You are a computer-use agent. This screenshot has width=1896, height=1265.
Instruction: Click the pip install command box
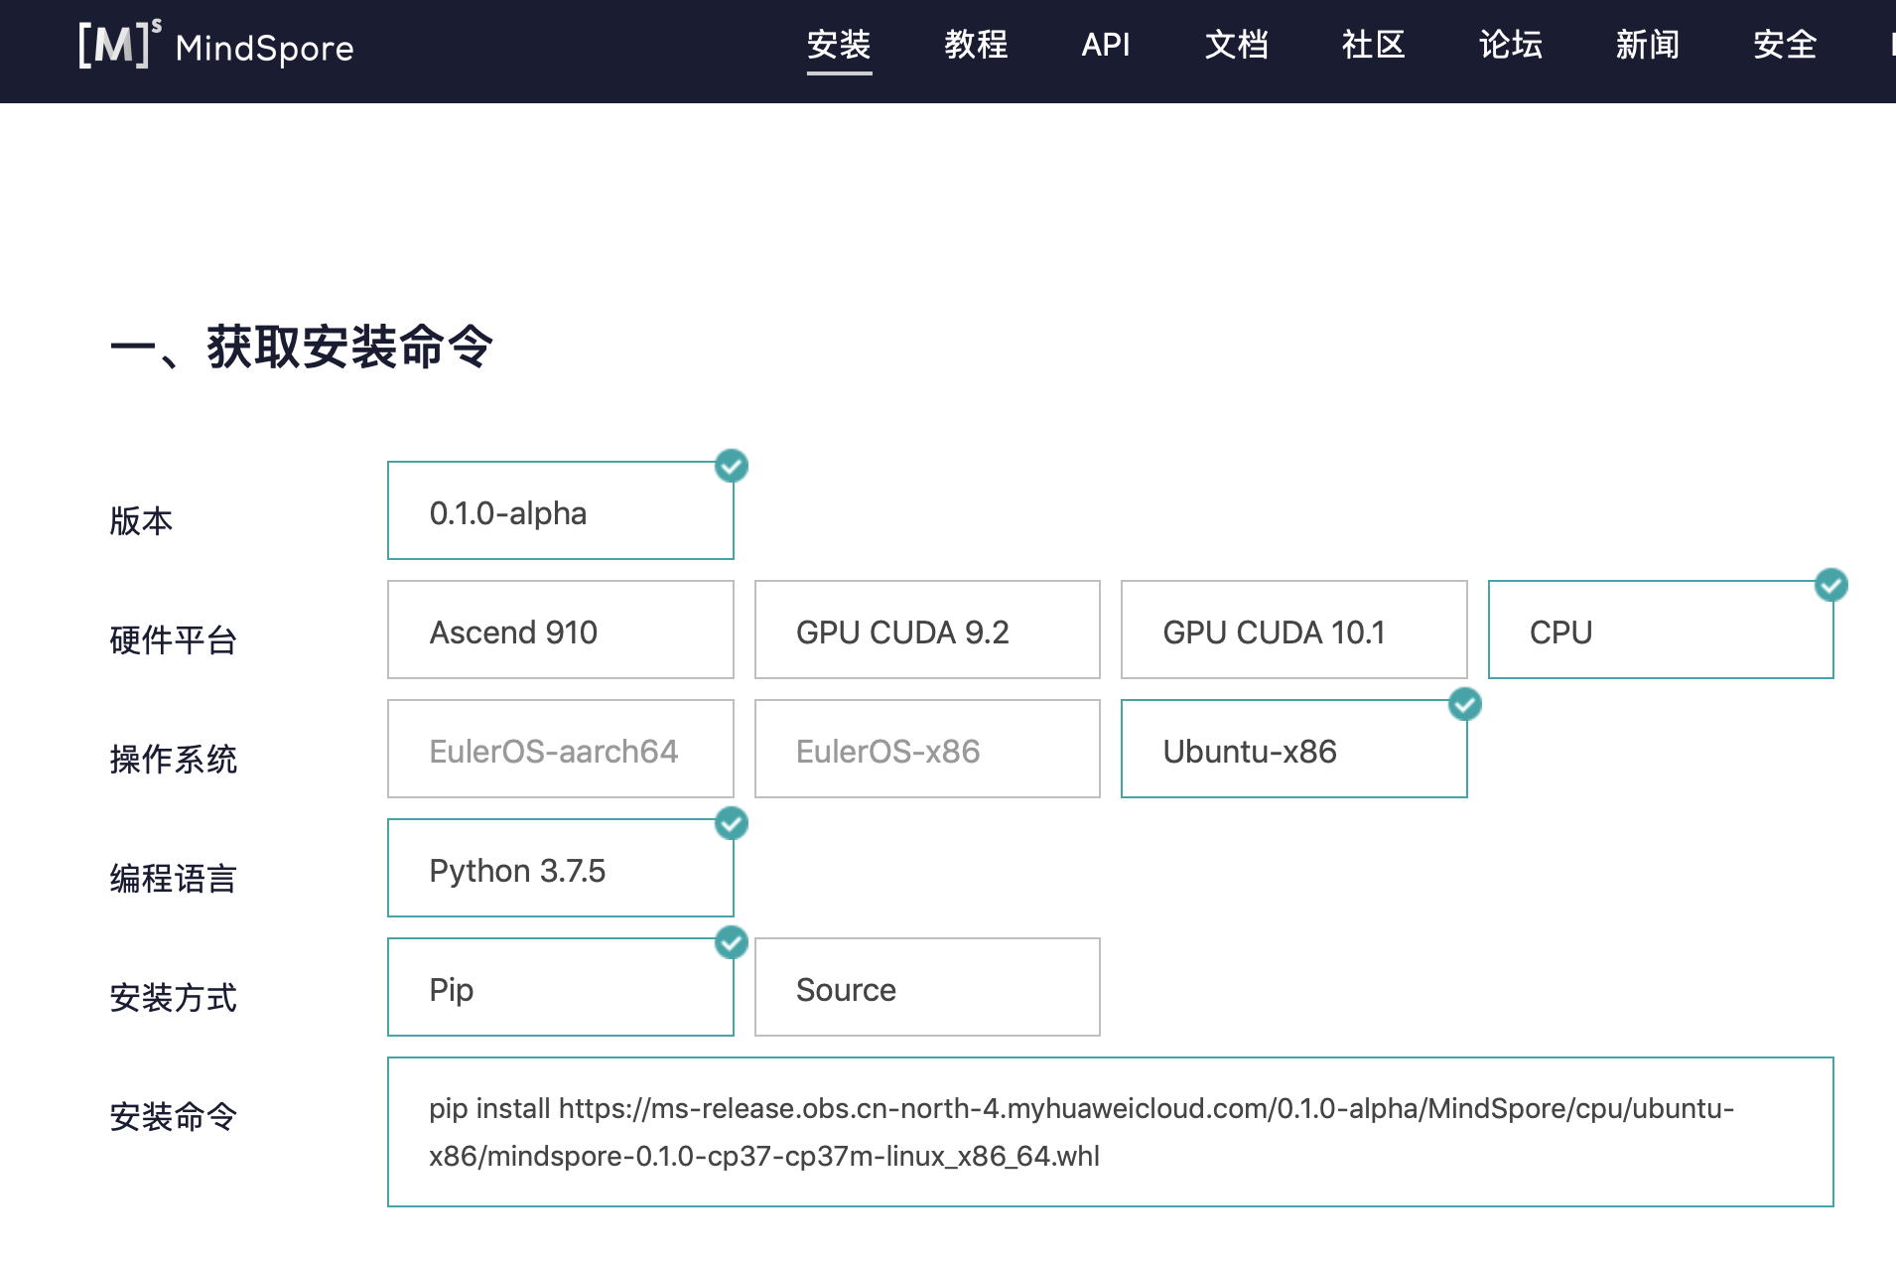pos(1111,1132)
